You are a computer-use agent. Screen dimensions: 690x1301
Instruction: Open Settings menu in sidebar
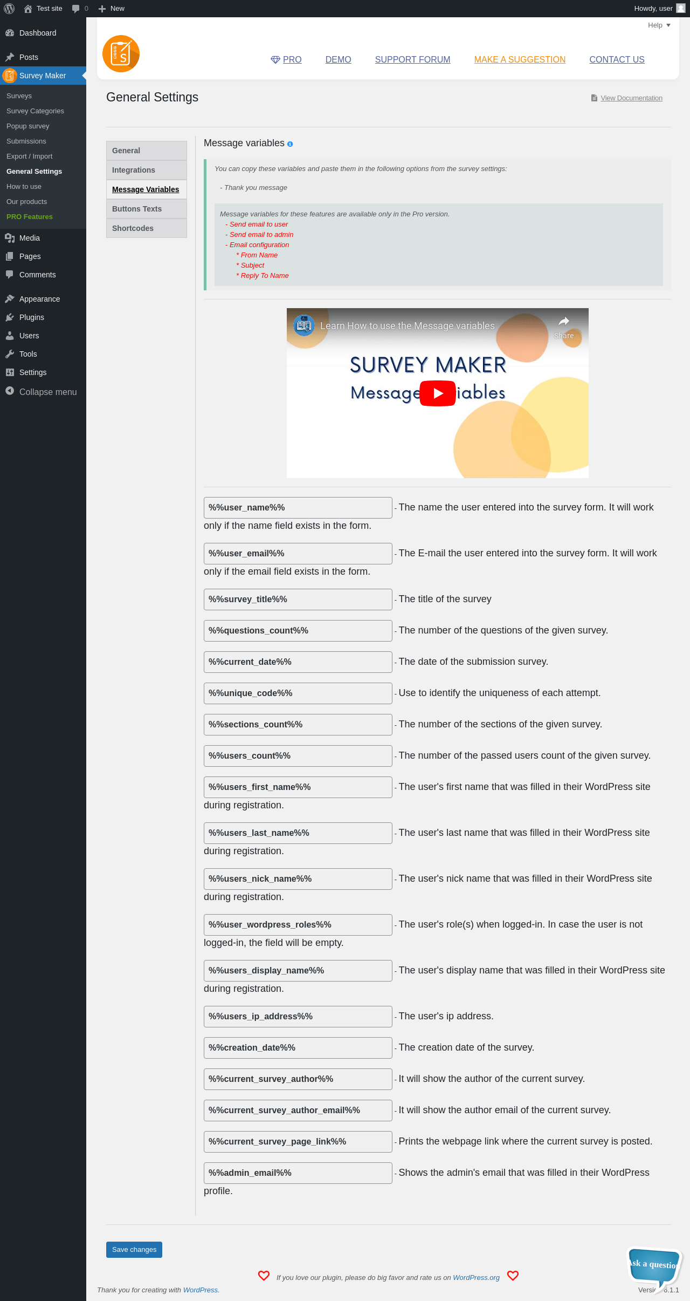(x=43, y=372)
